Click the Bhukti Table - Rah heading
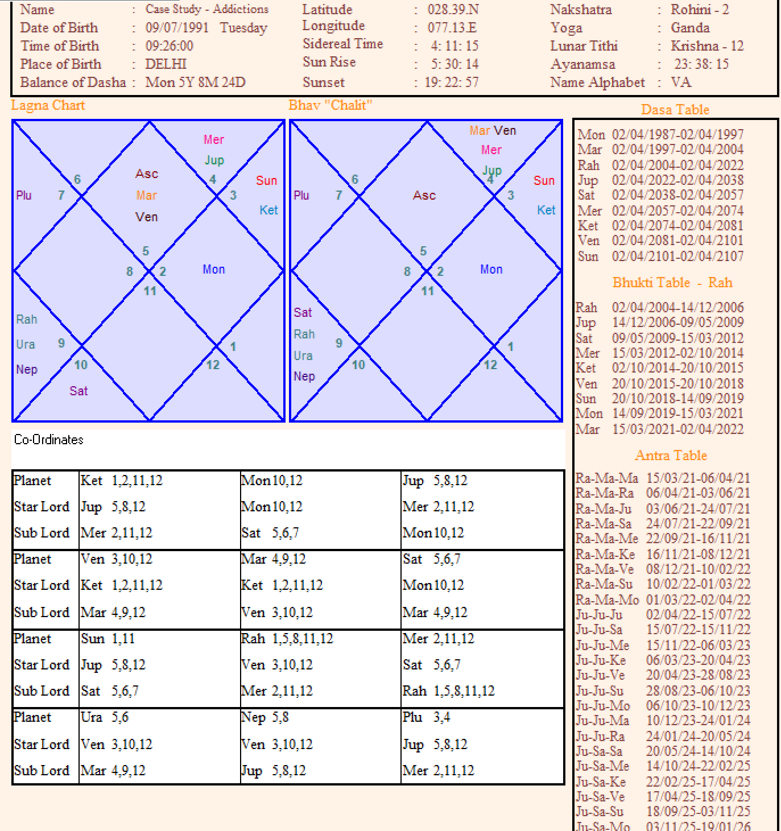This screenshot has width=781, height=831. point(672,283)
